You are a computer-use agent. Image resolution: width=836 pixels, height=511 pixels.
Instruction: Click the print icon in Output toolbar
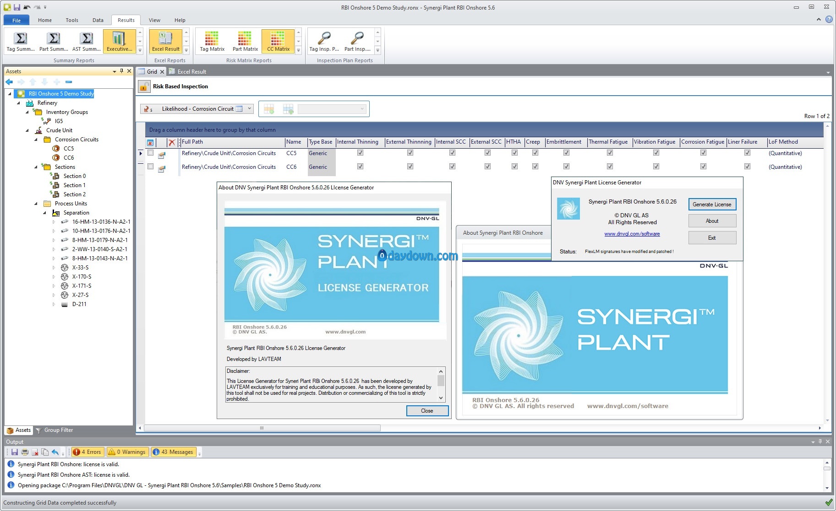25,452
